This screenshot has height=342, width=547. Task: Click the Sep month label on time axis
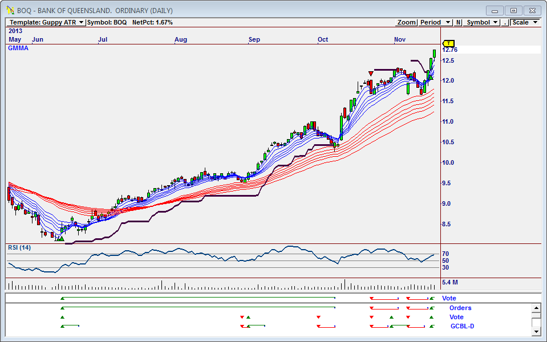pos(254,39)
